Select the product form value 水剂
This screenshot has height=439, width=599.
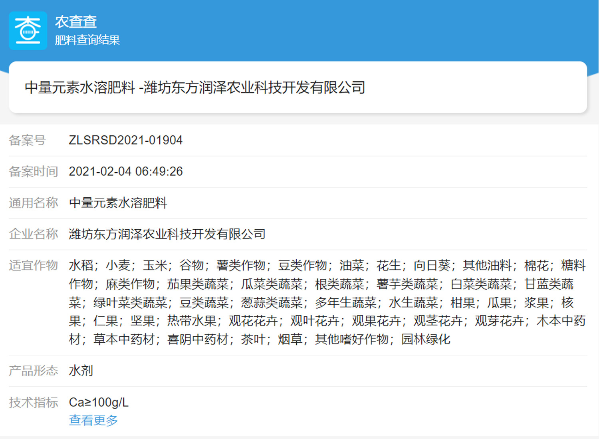click(81, 371)
